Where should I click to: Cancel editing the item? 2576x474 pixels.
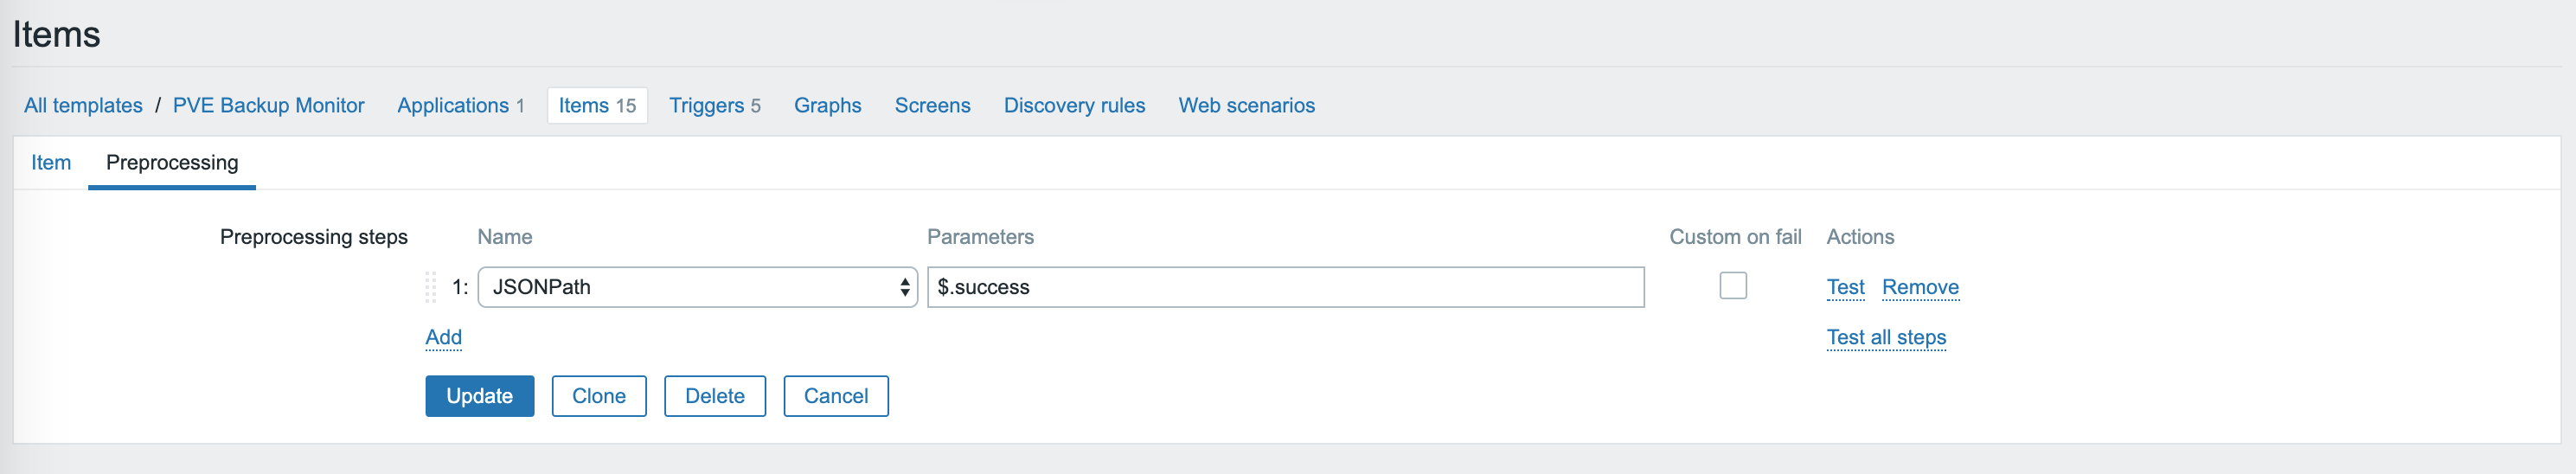pos(836,396)
